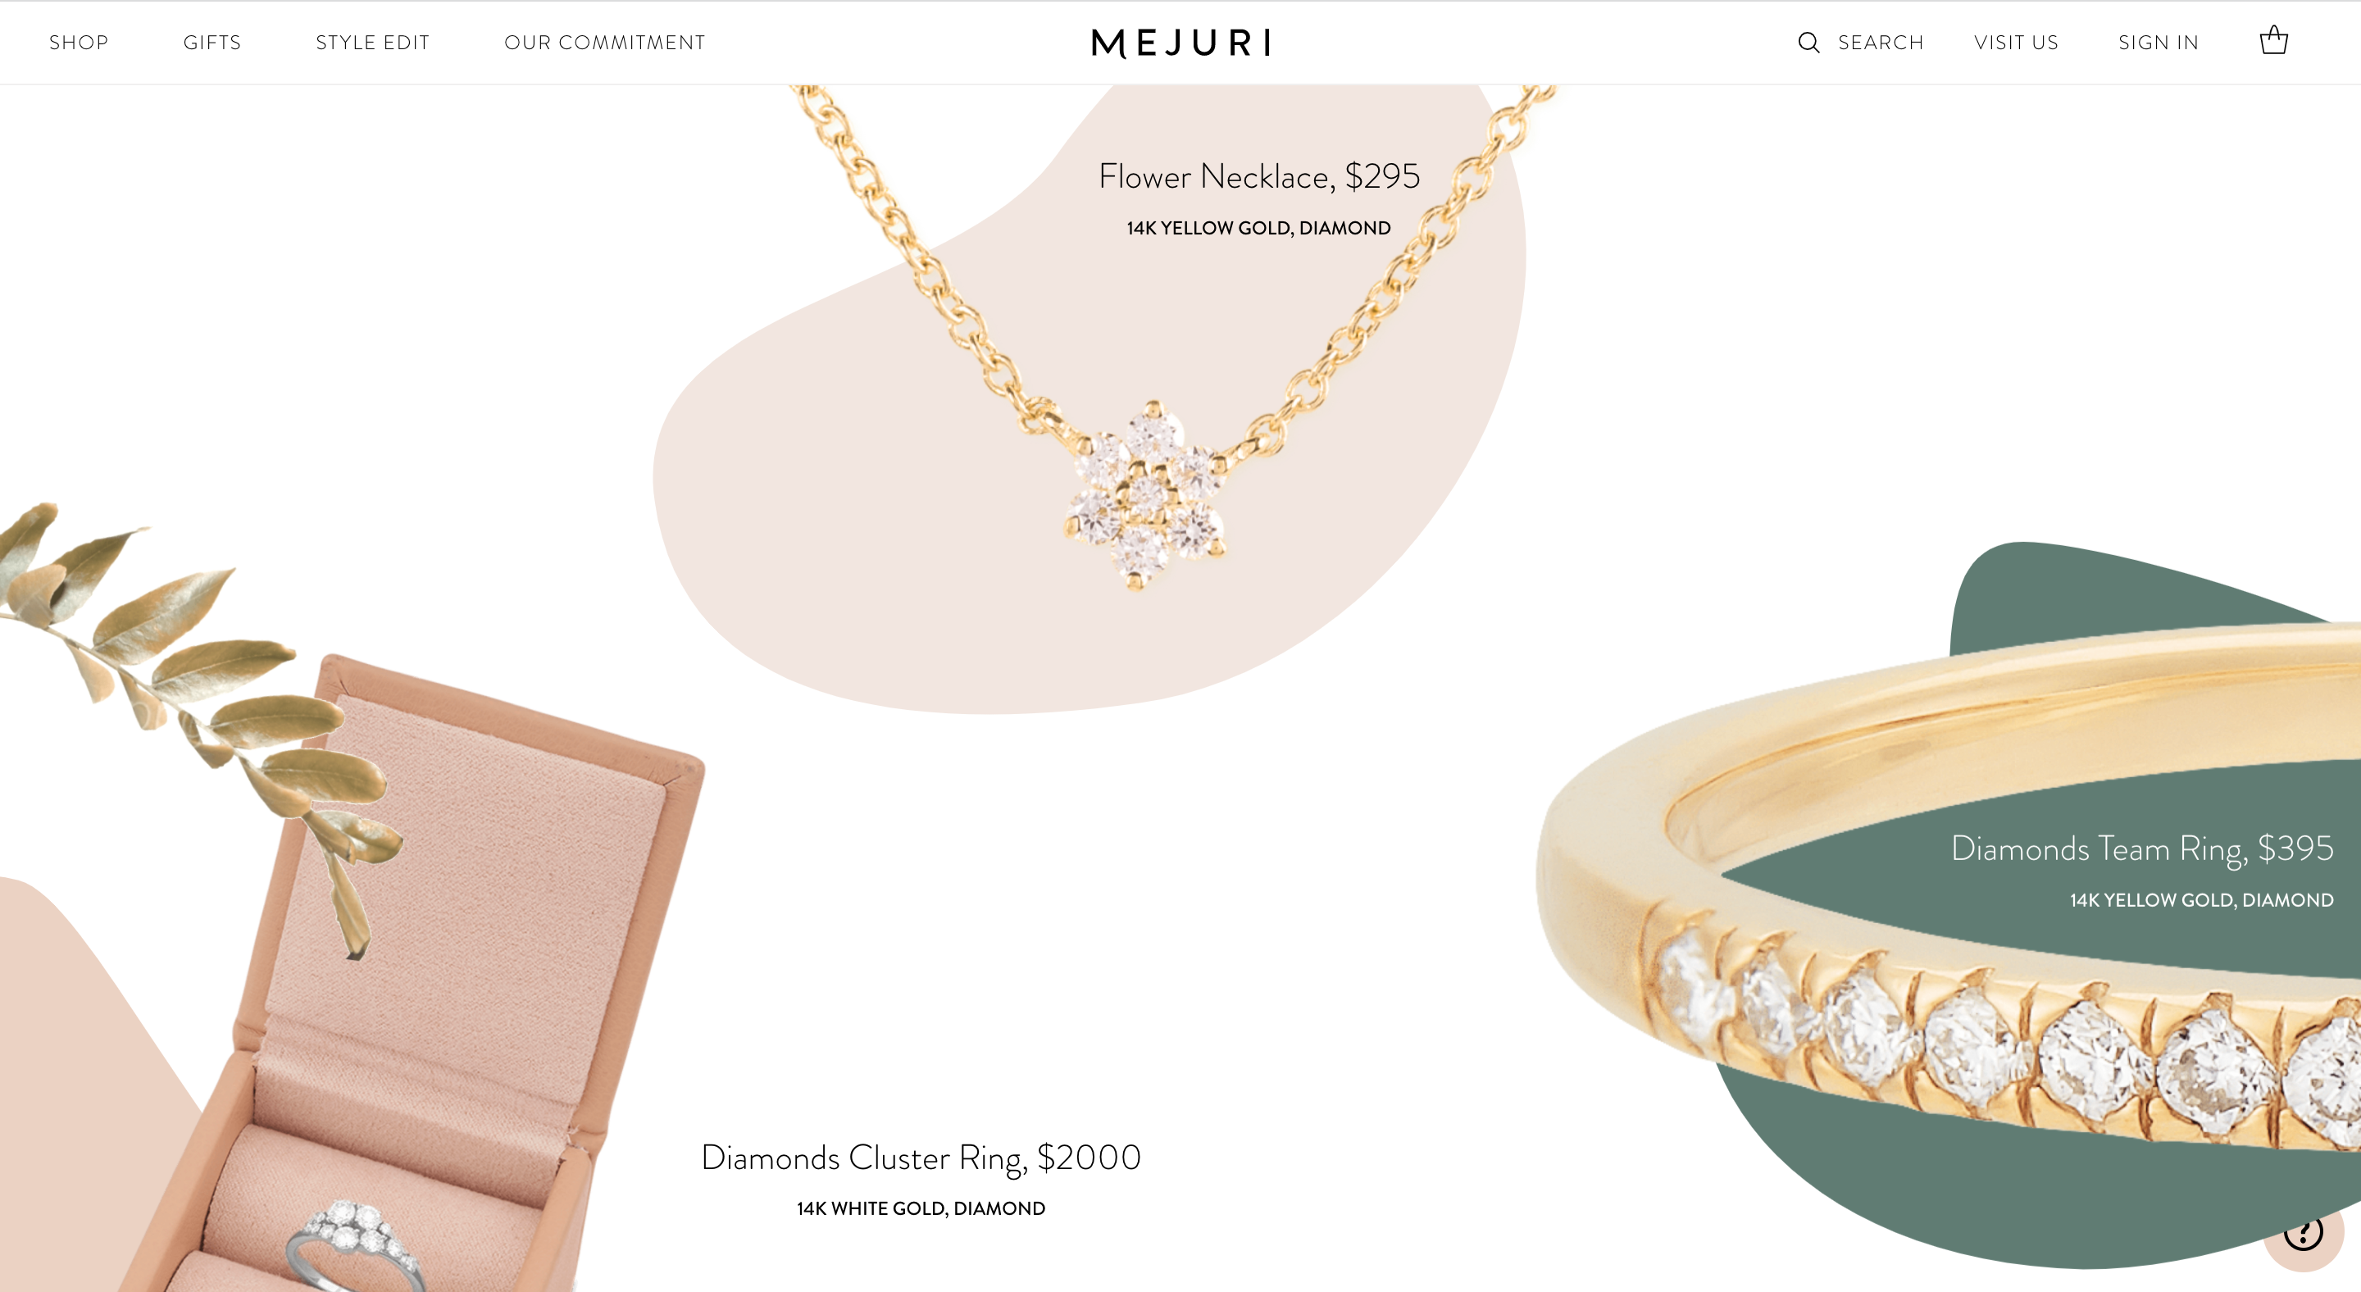This screenshot has width=2361, height=1292.
Task: Open the shopping bag icon
Action: [2273, 41]
